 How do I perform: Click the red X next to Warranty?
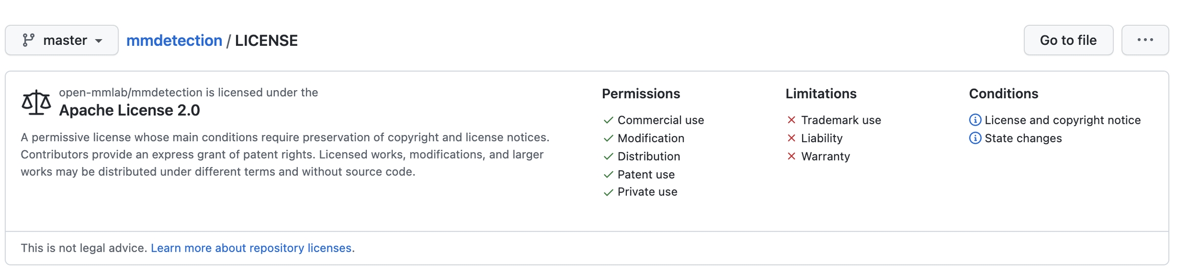click(791, 156)
